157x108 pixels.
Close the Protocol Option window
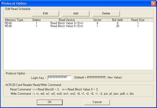point(153,4)
